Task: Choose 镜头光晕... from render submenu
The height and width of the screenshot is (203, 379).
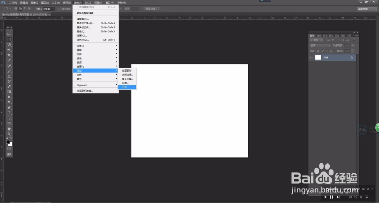Action: [x=127, y=79]
